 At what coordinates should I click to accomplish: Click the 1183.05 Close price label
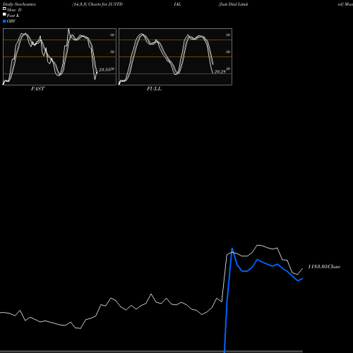(x=324, y=267)
